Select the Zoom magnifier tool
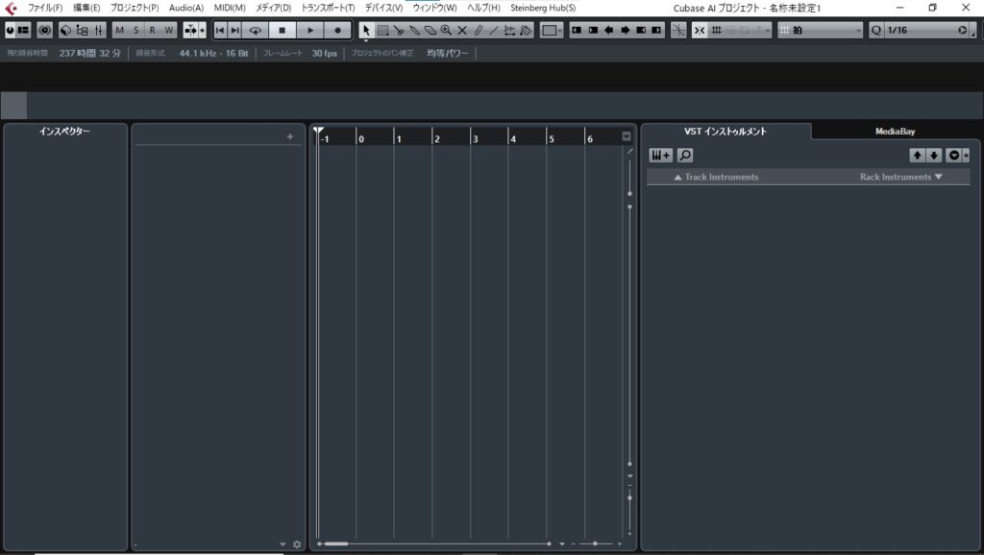 click(x=447, y=30)
